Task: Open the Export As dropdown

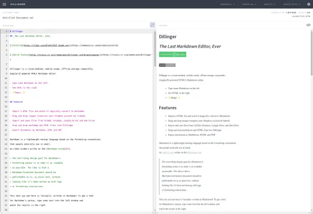Action: click(x=249, y=4)
